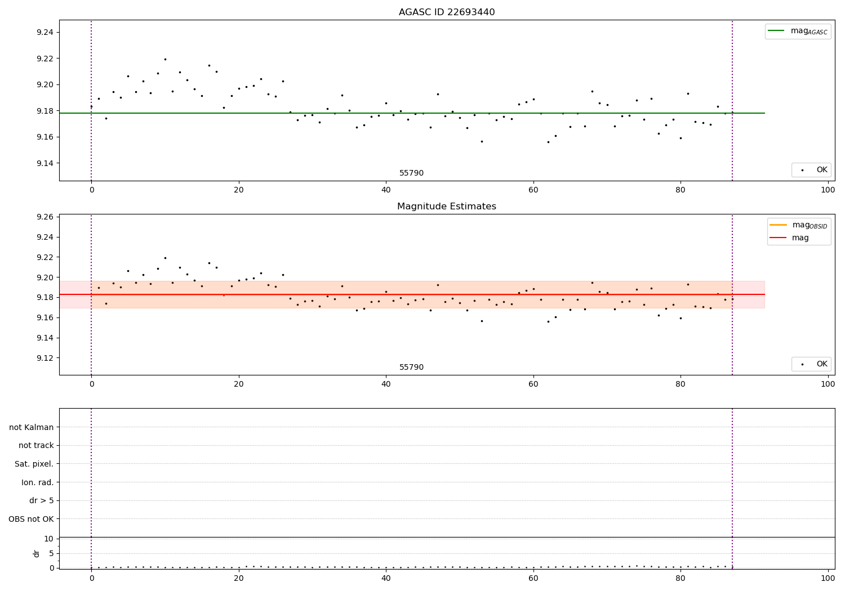Click the 'OK' legend in the top plot

811,170
